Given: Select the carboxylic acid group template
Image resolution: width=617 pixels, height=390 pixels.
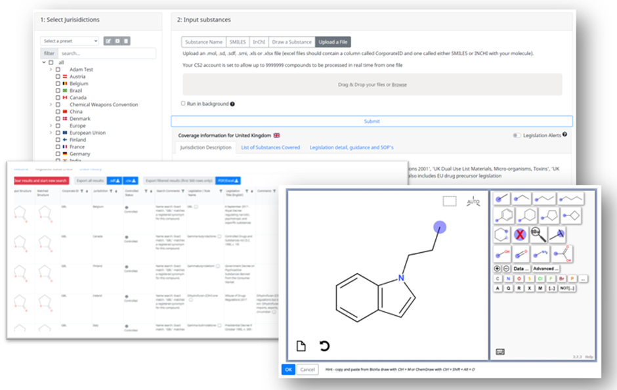Looking at the screenshot, I should [563, 254].
